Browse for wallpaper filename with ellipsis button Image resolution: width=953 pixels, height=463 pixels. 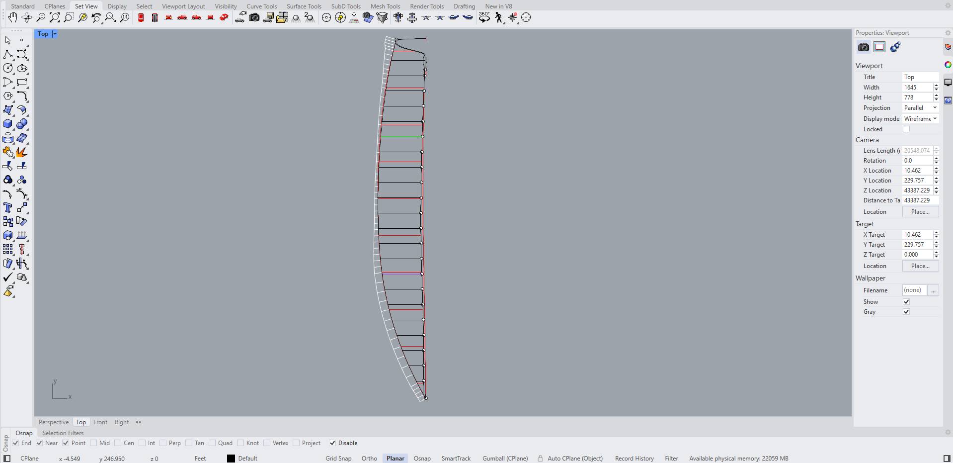click(933, 290)
